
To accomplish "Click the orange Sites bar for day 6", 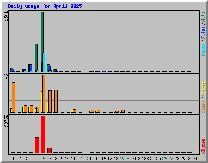I will tap(44, 94).
